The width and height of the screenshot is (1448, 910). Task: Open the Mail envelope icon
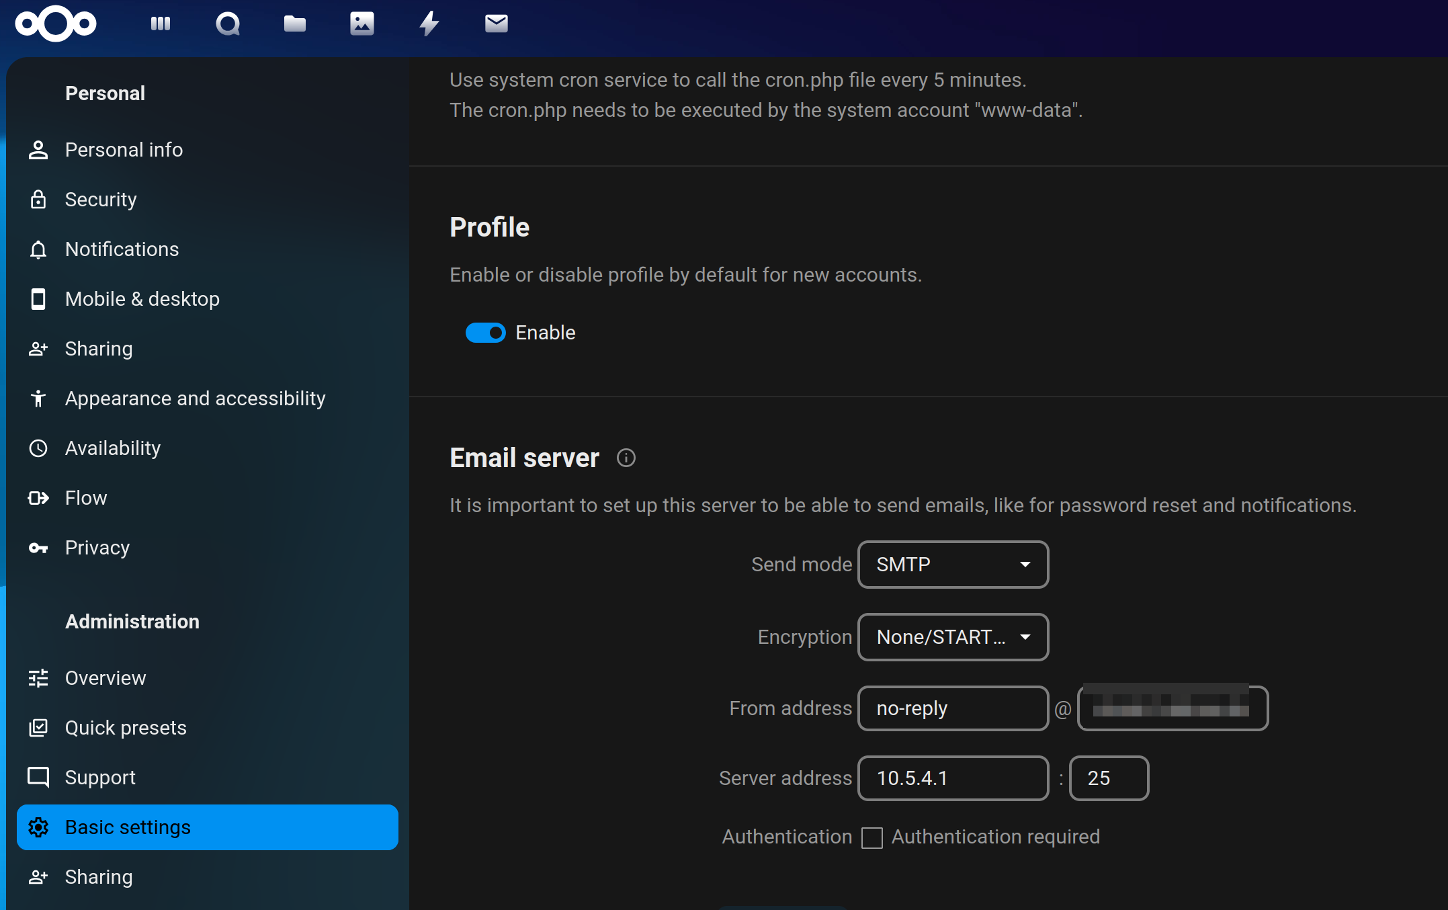coord(497,24)
